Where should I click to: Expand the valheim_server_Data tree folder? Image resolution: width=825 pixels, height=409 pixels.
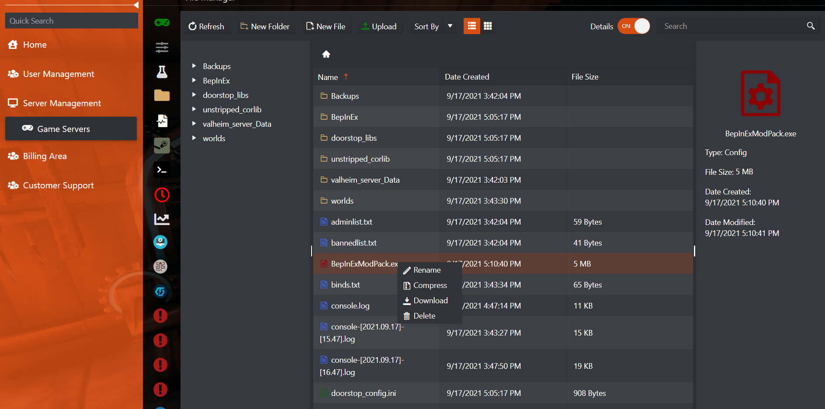[x=194, y=124]
